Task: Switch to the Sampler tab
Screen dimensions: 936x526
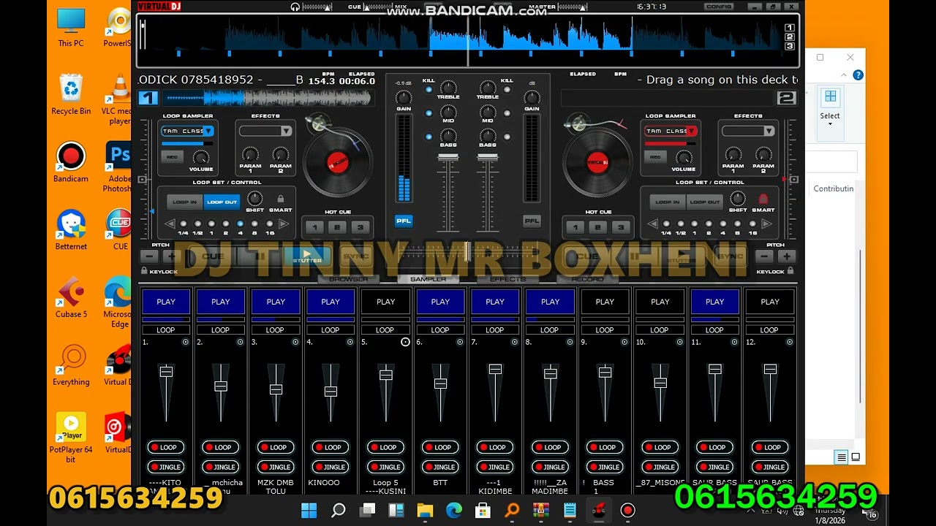Action: 429,279
